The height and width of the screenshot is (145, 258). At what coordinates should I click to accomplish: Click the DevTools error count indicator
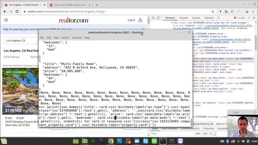tap(236, 18)
